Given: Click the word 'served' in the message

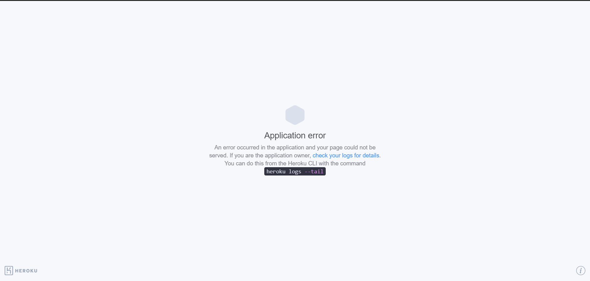Looking at the screenshot, I should tap(218, 156).
